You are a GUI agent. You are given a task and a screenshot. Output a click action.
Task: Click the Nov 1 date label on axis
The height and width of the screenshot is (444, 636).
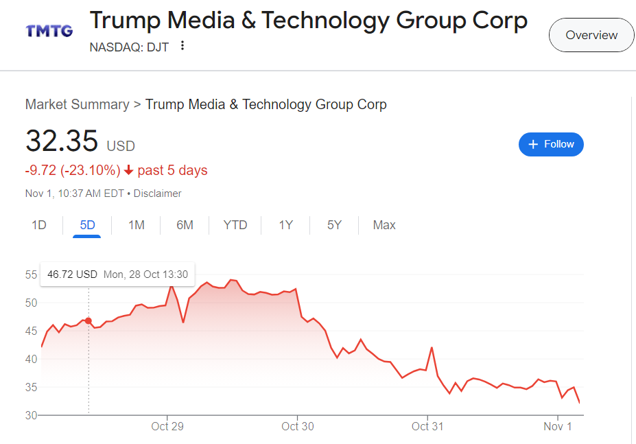click(x=558, y=426)
